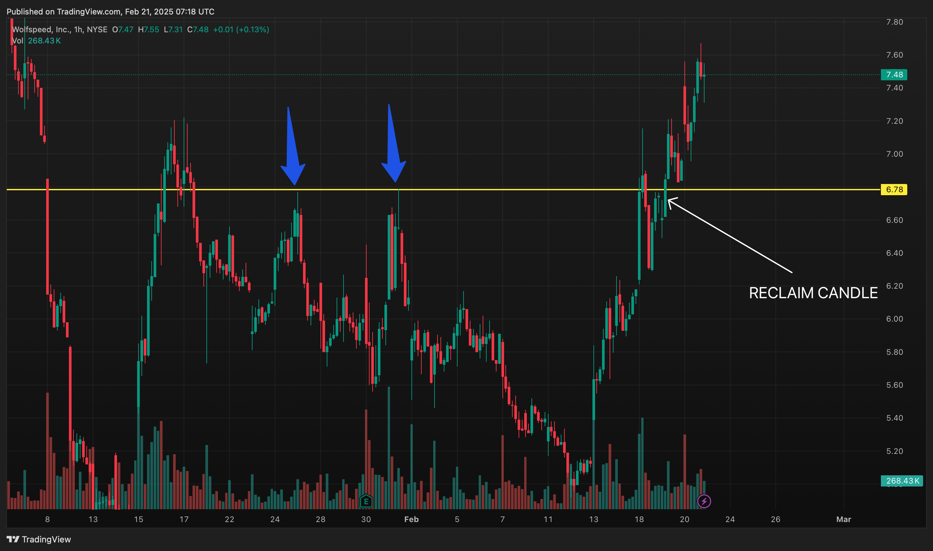The height and width of the screenshot is (551, 933).
Task: Click the TradingView wordmark text at bottom
Action: (x=46, y=539)
